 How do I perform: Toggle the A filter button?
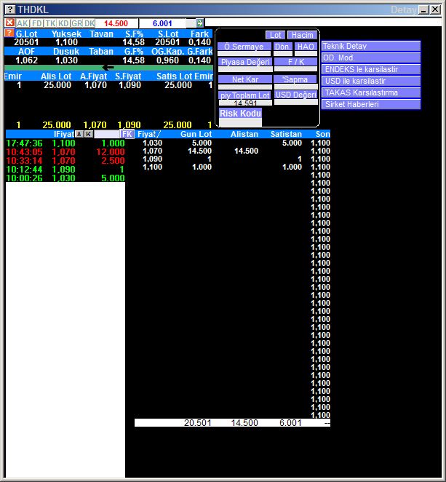[79, 135]
